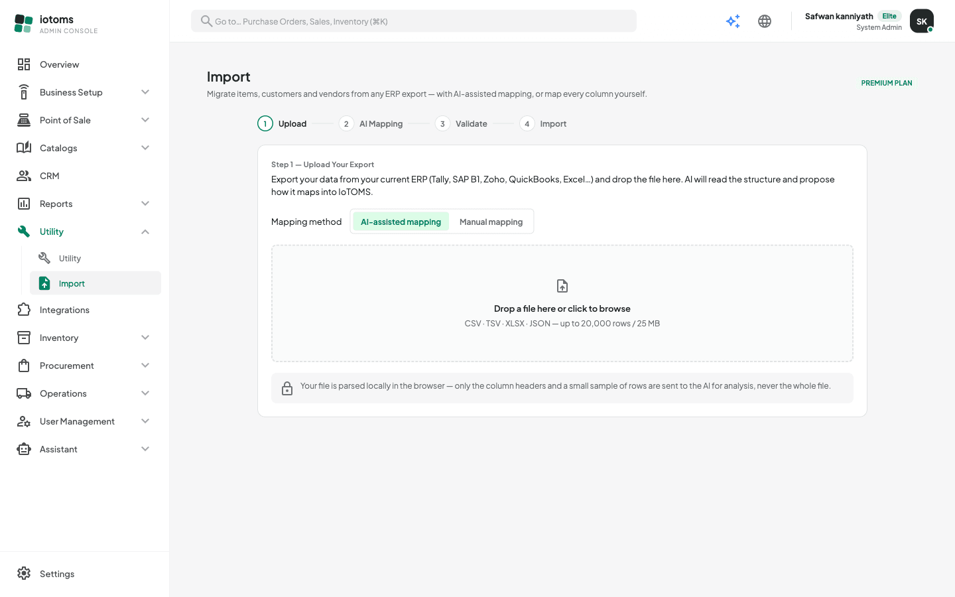Viewport: 955px width, 597px height.
Task: Expand the Operations chevron
Action: click(x=145, y=393)
